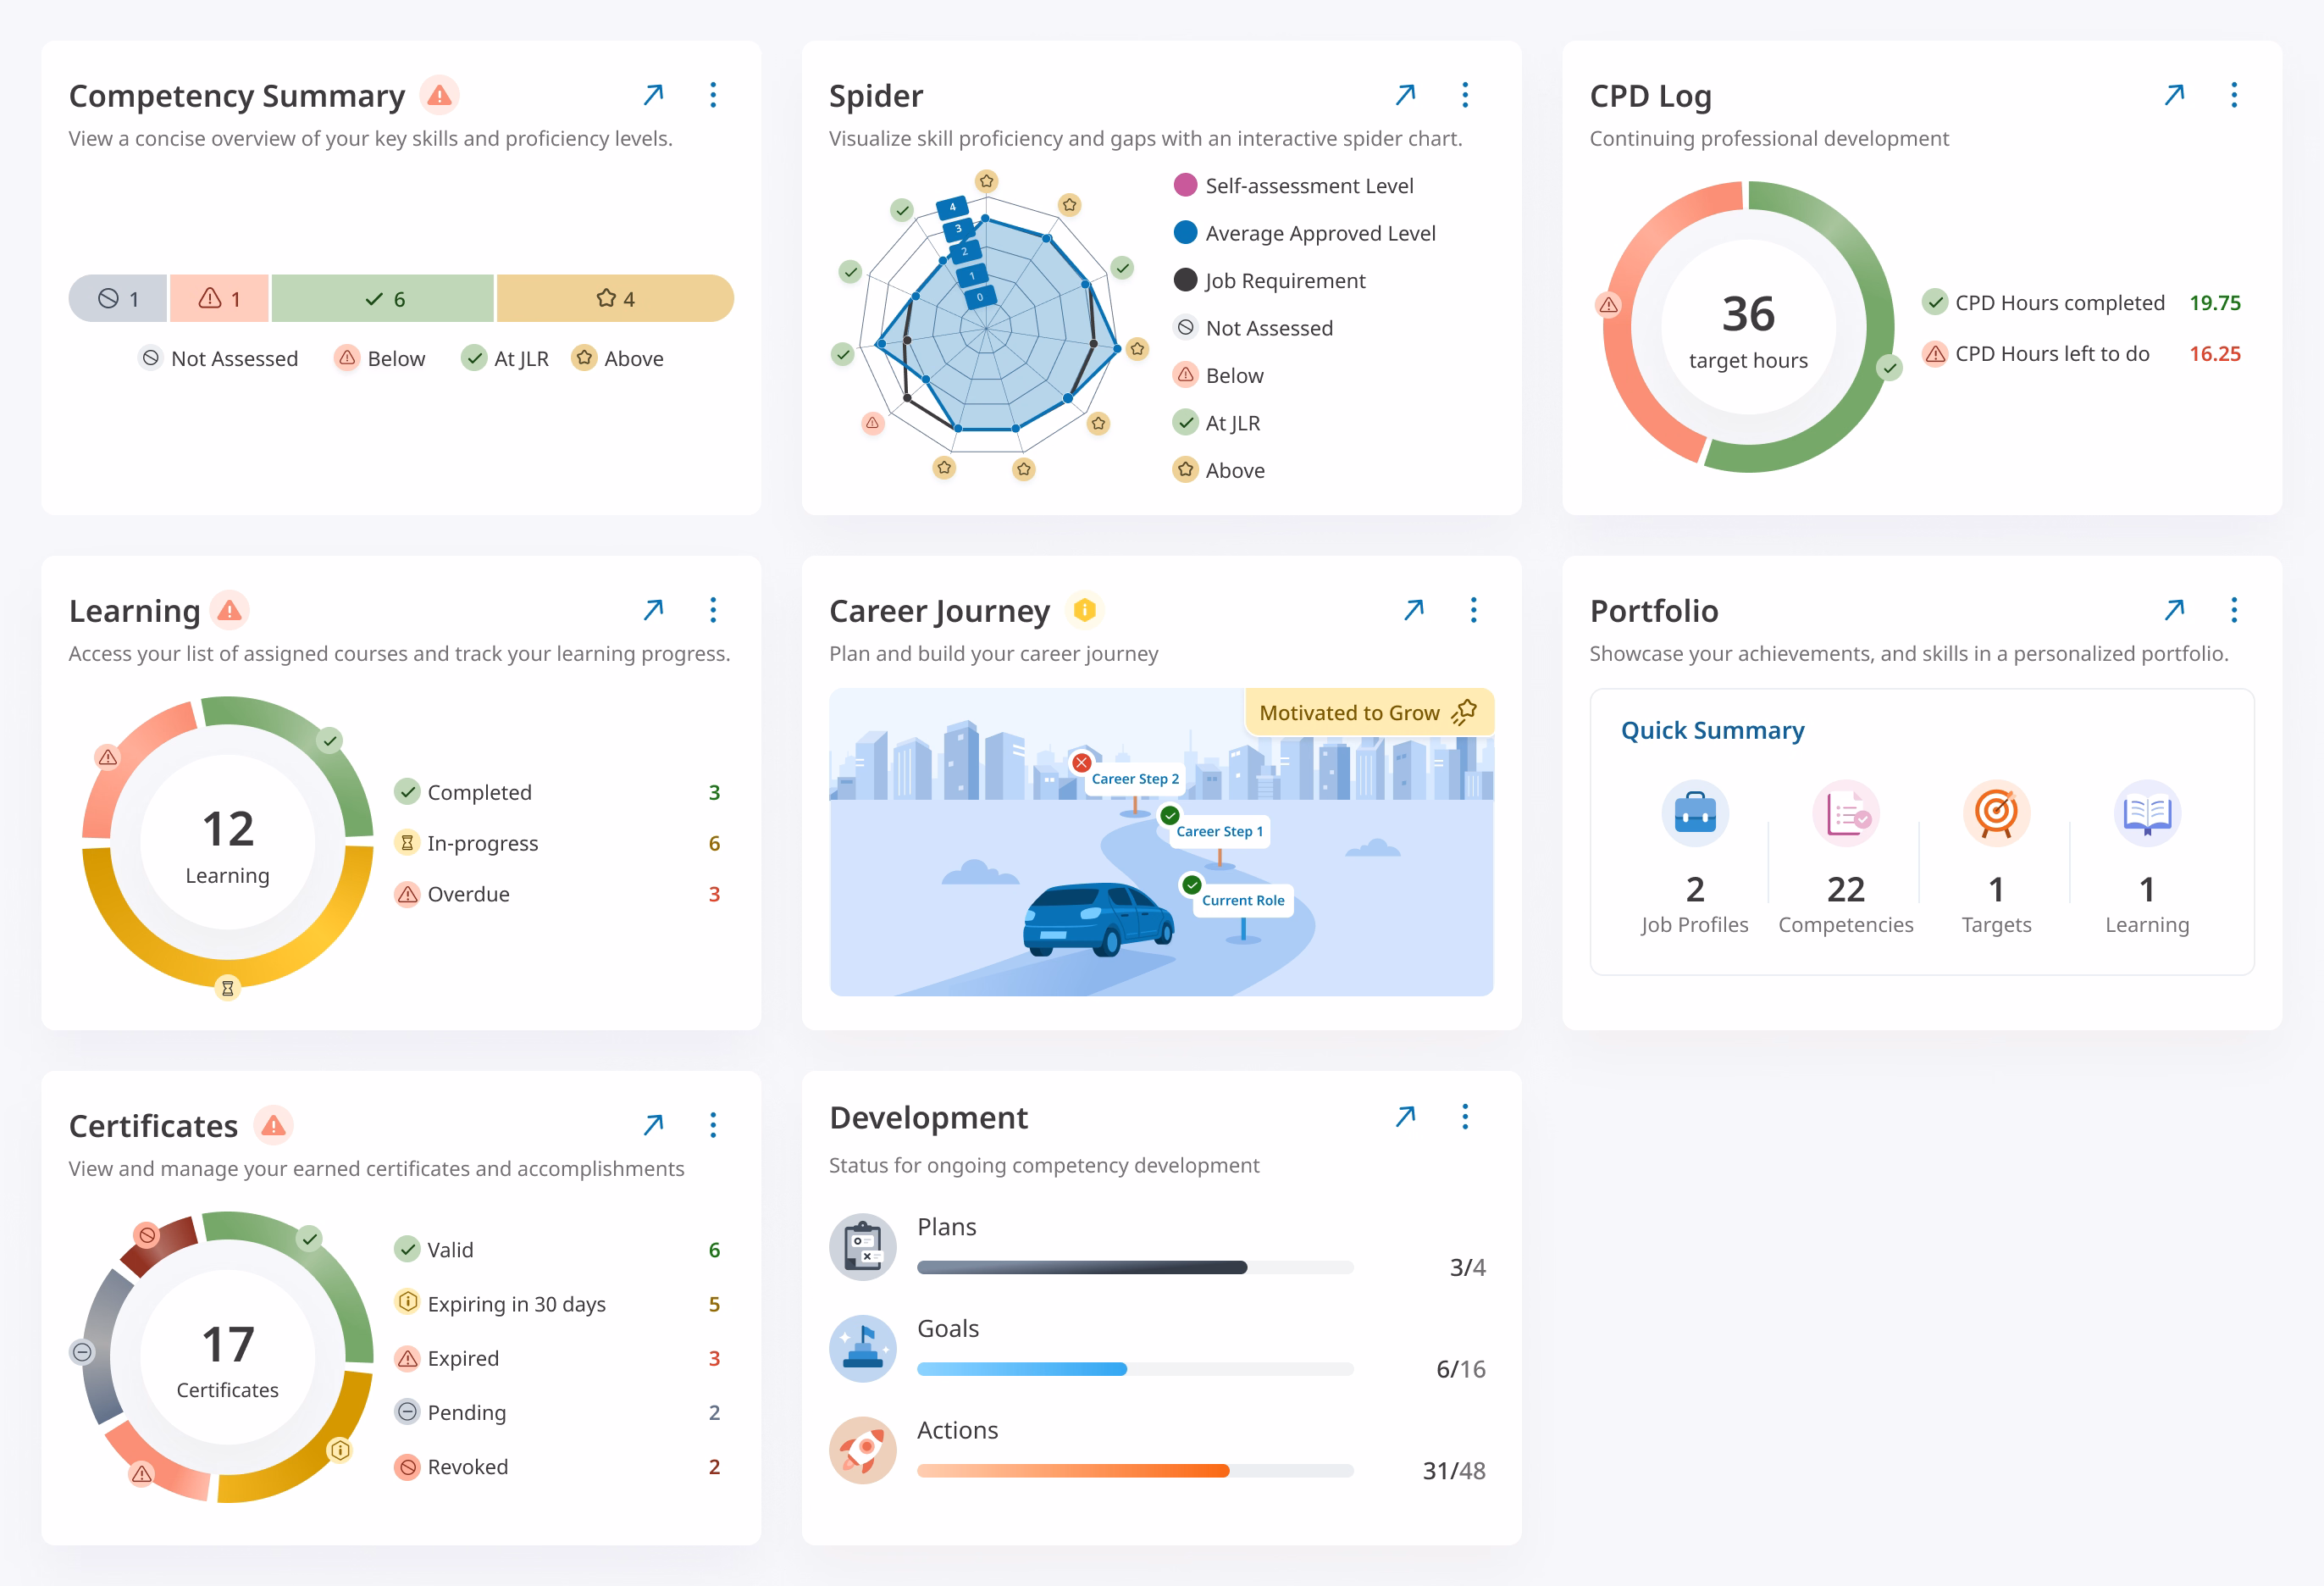Click Learning warning alert icon
2324x1586 pixels.
point(230,609)
